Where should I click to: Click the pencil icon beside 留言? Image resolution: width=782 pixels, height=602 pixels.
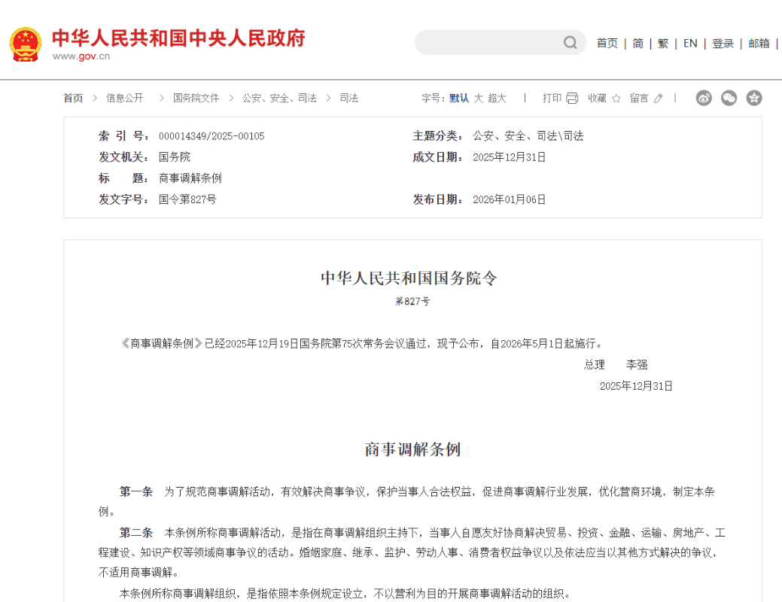tap(659, 99)
